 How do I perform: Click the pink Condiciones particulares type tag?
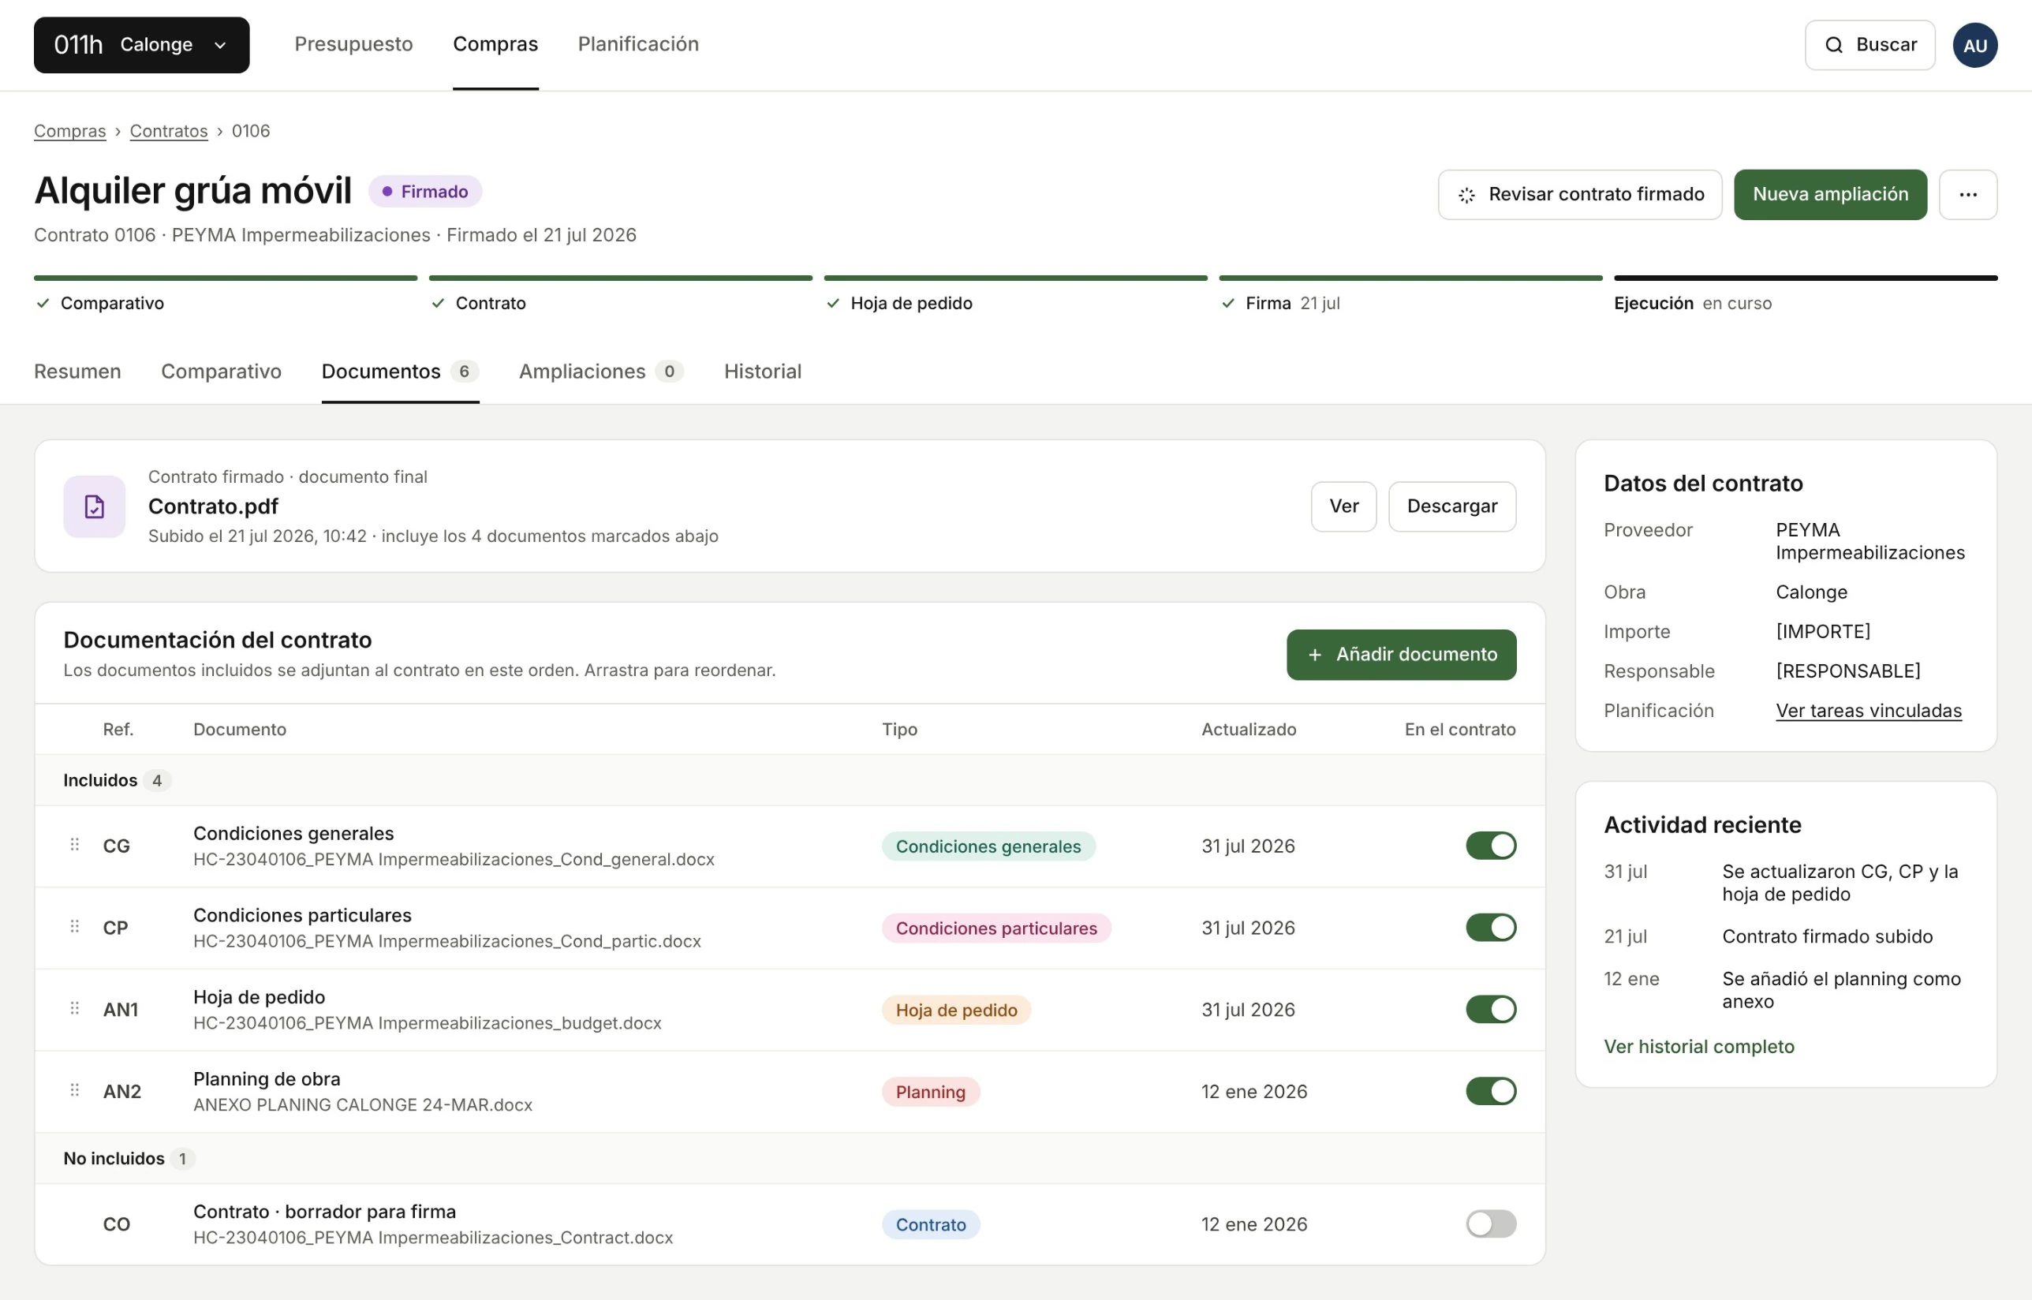click(x=996, y=928)
